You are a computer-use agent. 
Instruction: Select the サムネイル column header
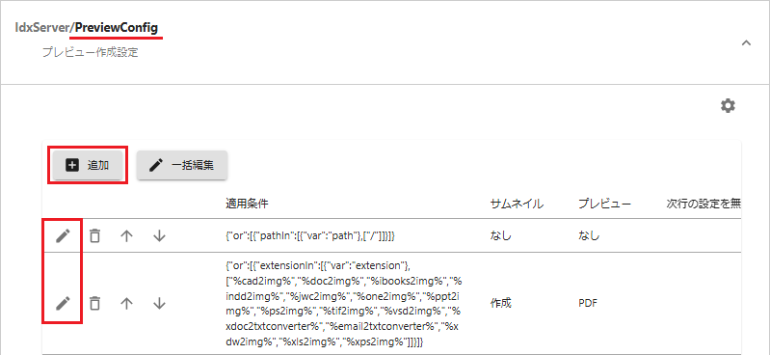(x=517, y=205)
